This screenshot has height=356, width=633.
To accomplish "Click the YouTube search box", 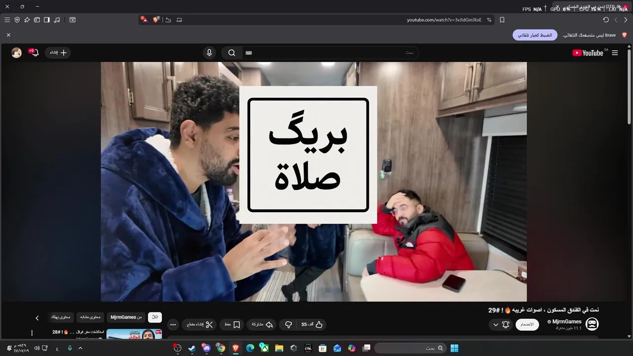I will (330, 52).
